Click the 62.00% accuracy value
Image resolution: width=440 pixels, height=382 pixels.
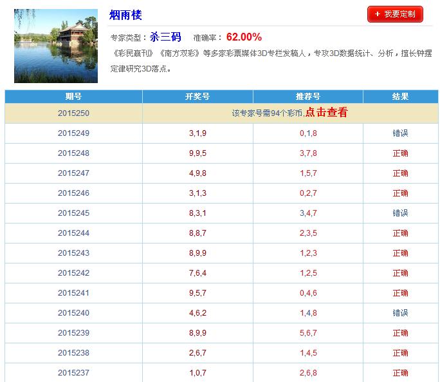(244, 37)
